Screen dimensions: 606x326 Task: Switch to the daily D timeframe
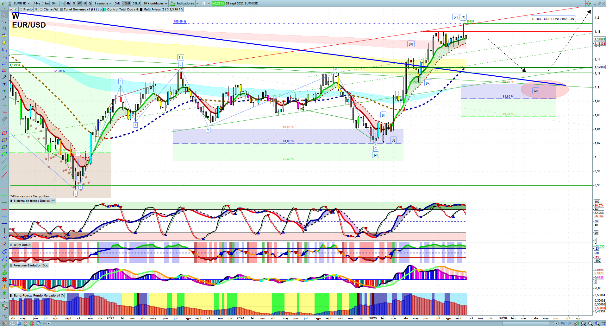click(x=74, y=3)
